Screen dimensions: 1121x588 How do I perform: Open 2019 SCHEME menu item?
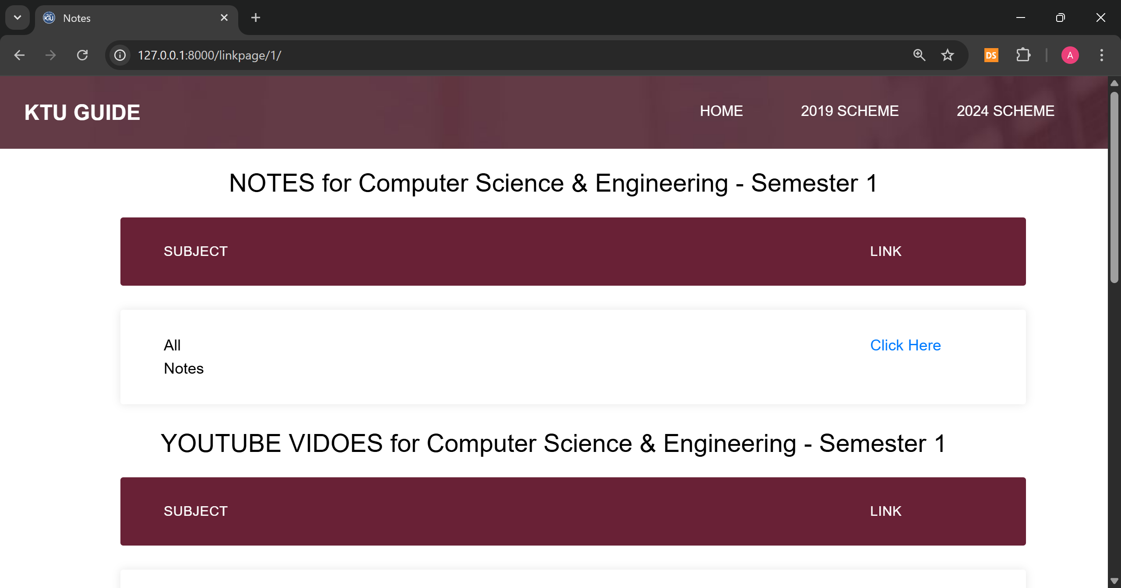tap(850, 111)
